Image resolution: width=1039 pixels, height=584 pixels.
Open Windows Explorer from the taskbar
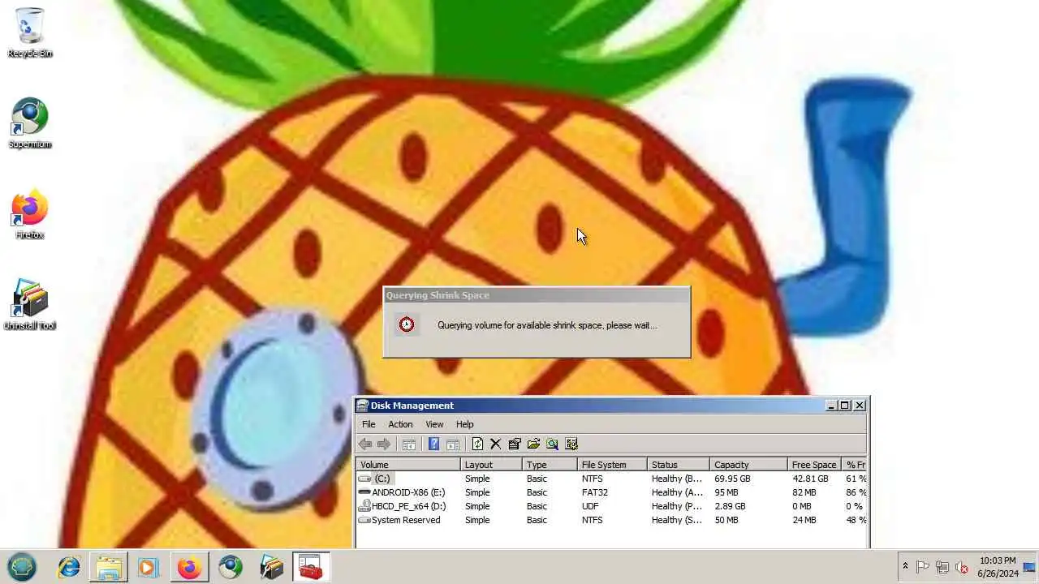pyautogui.click(x=109, y=567)
